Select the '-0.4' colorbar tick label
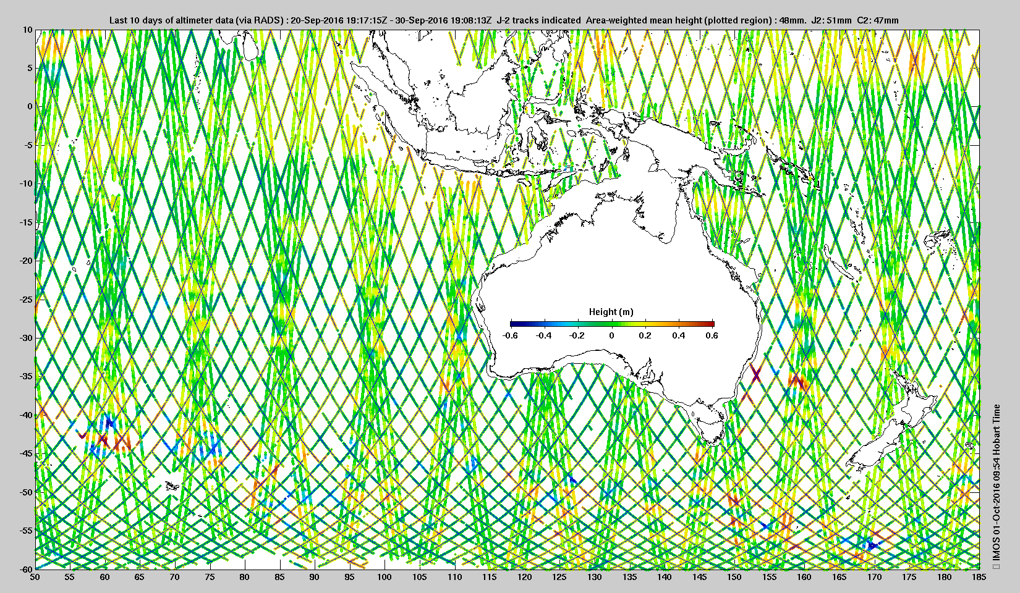The image size is (1020, 593). click(x=544, y=335)
